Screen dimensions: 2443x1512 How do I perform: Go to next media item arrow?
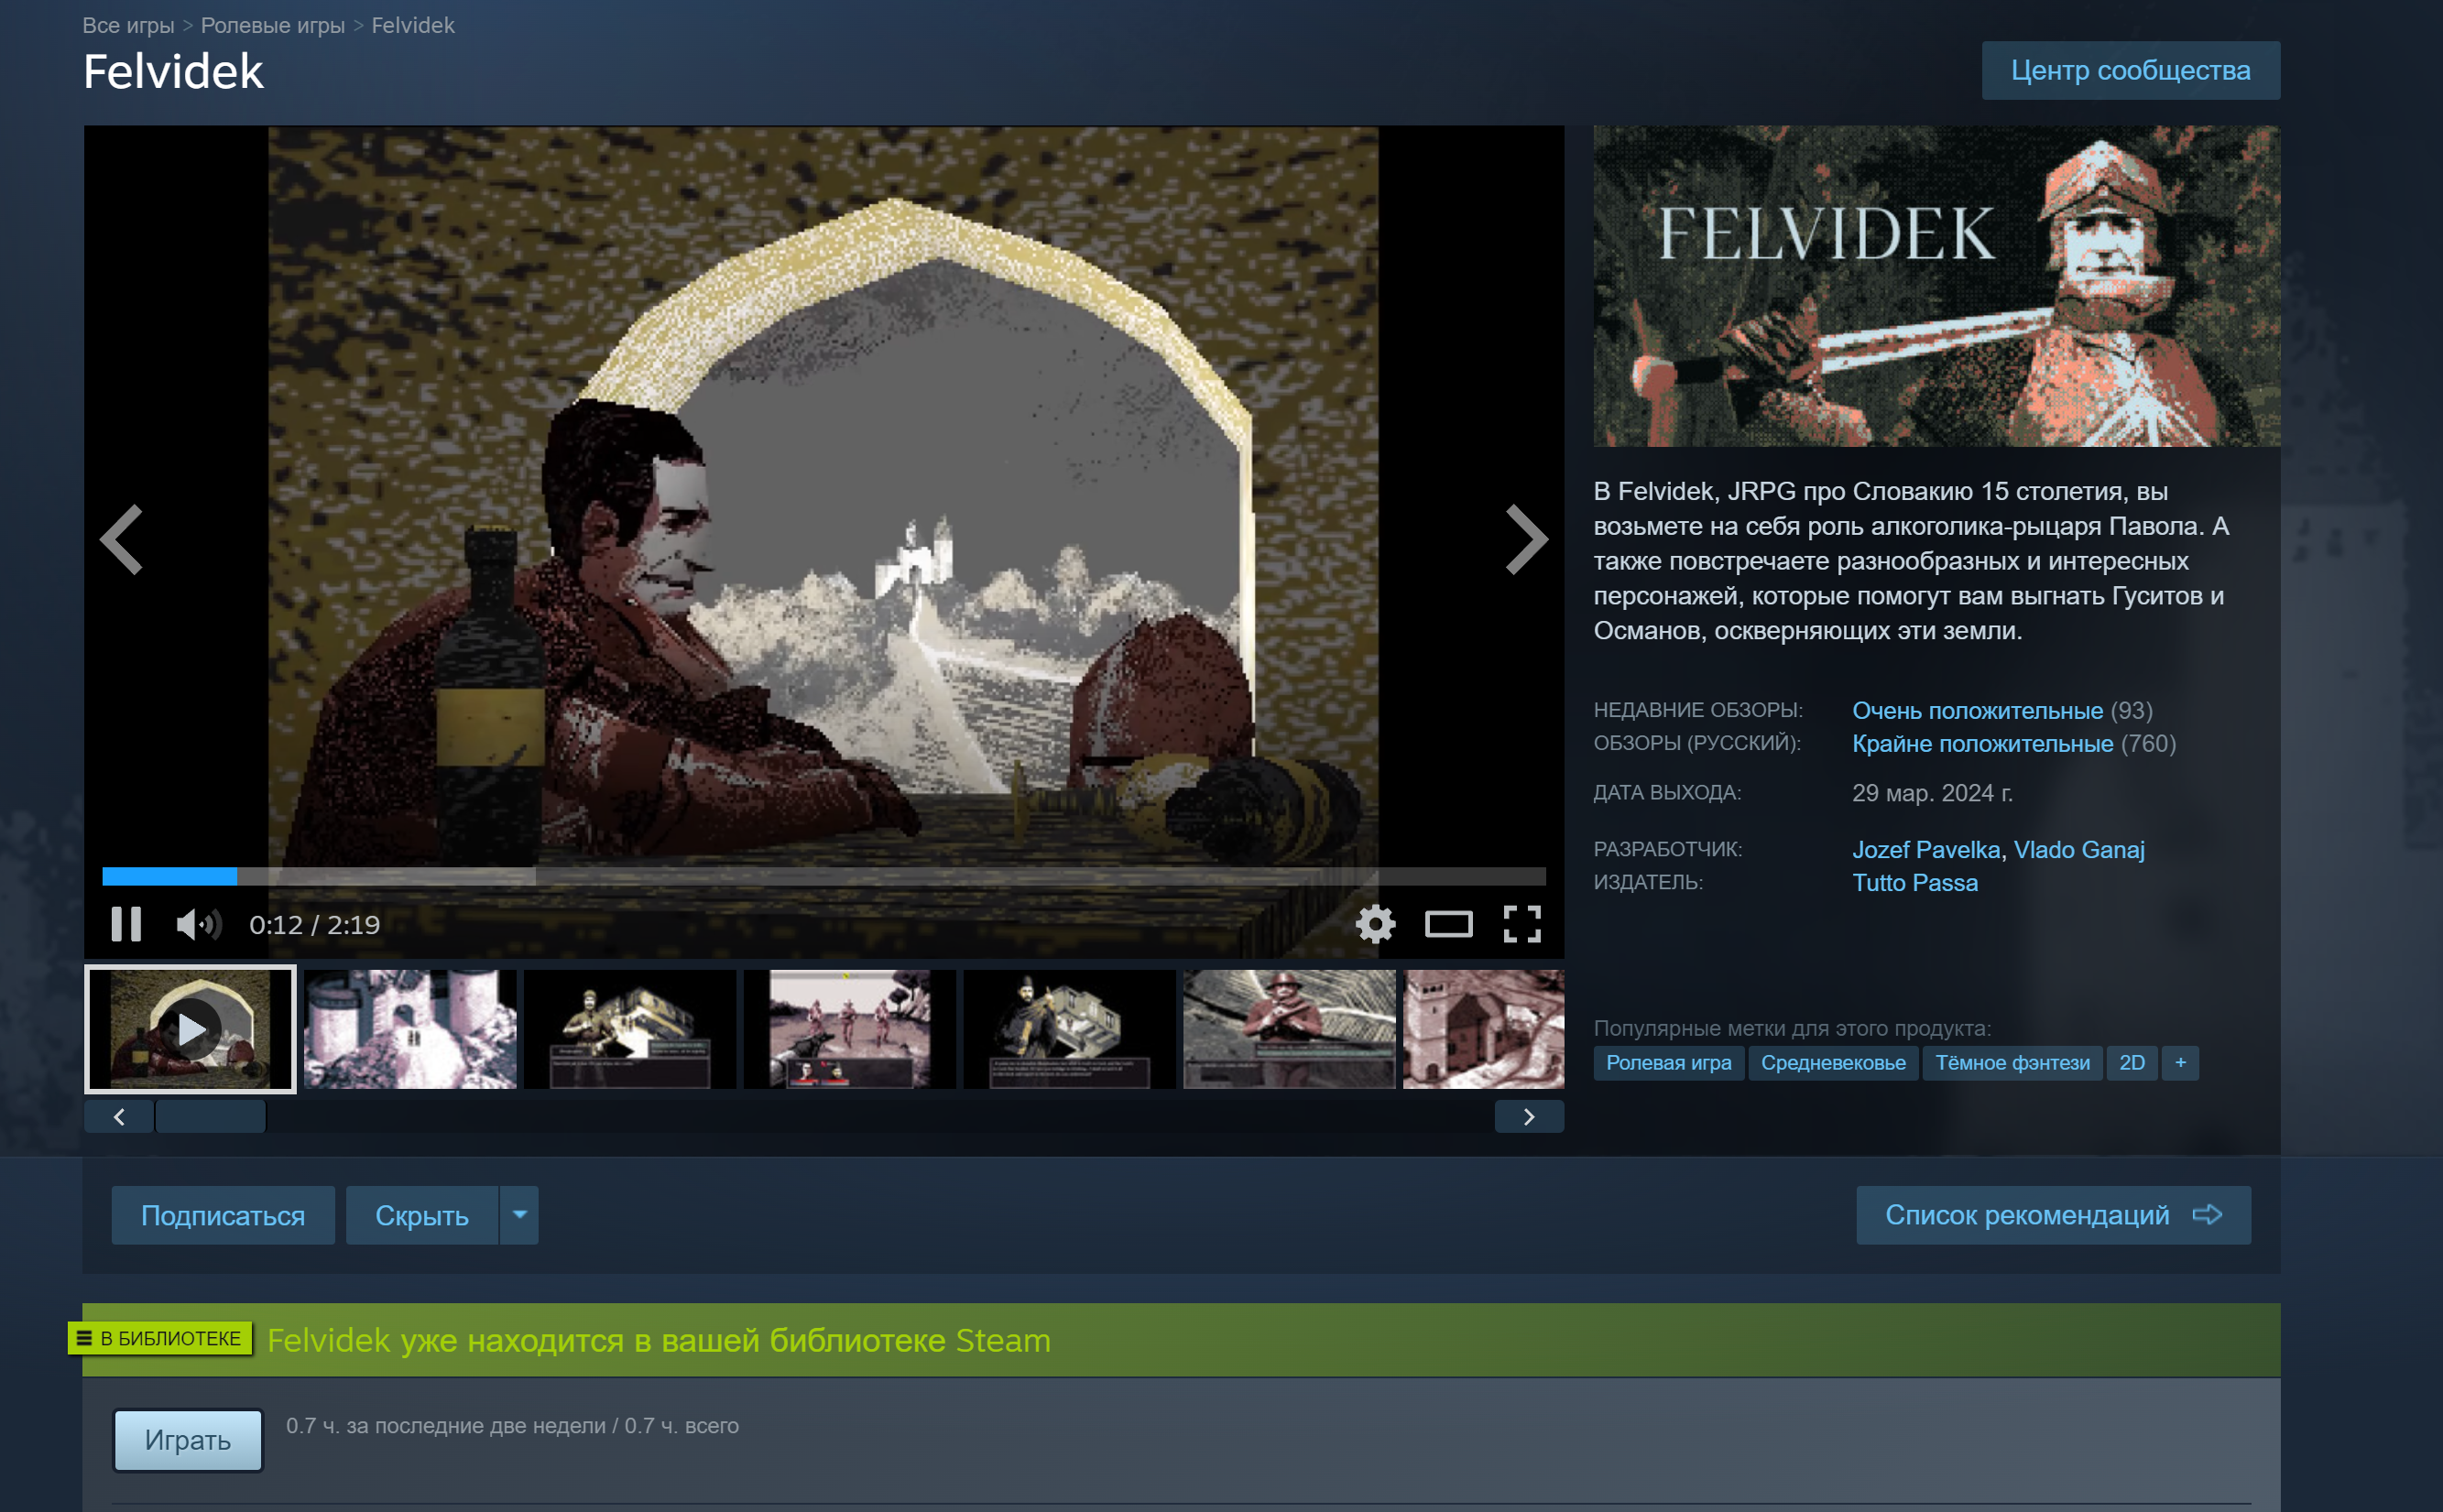1526,540
